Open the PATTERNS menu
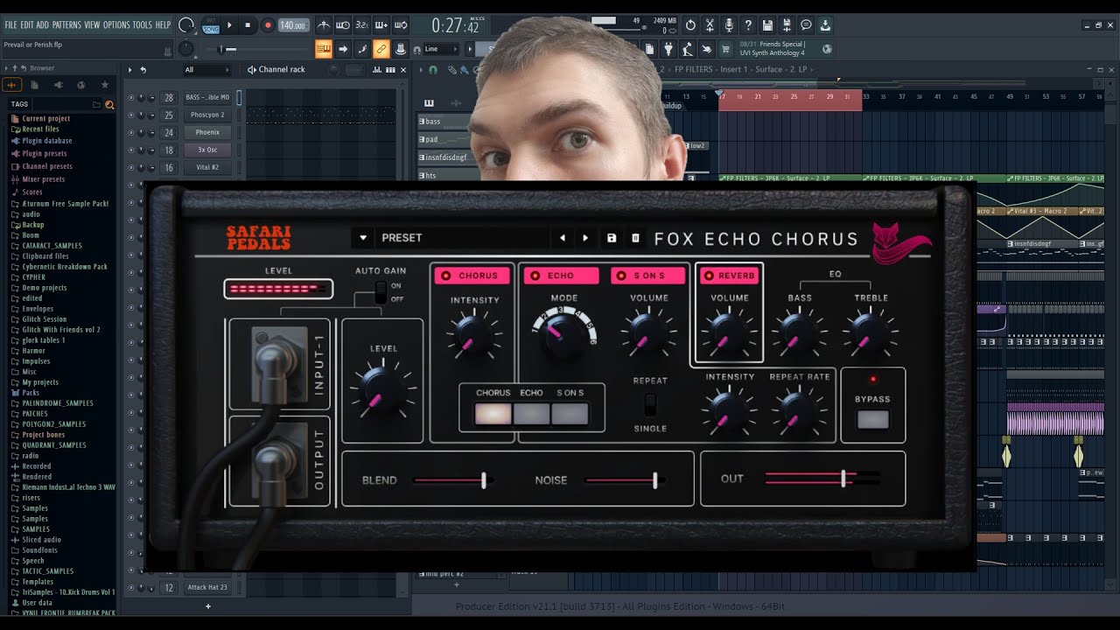Screen dimensions: 1120x630 tap(66, 24)
